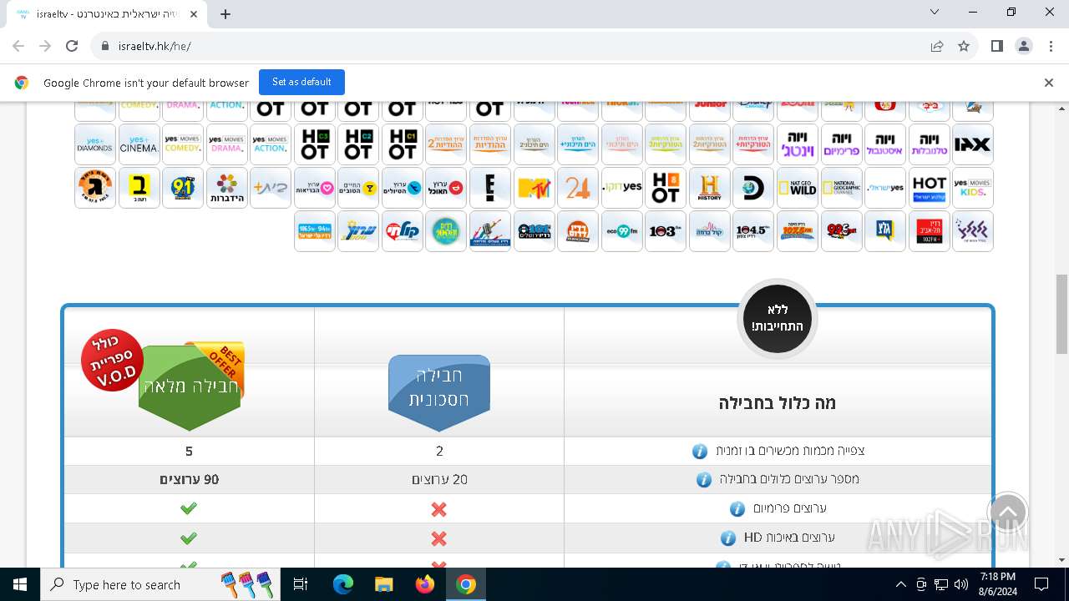
Task: Click the 90 ערוצים cell
Action: pos(189,479)
